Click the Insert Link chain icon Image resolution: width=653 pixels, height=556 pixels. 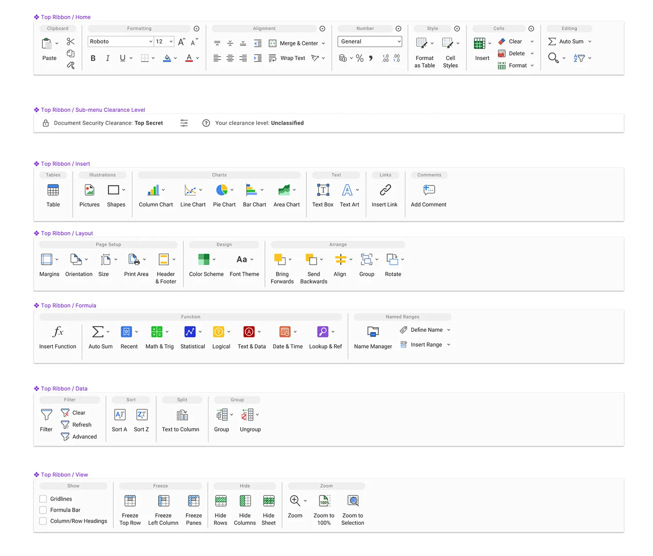pos(385,190)
